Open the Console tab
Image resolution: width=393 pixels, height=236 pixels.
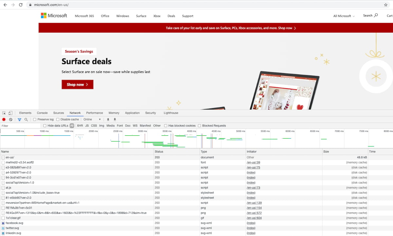(x=42, y=113)
